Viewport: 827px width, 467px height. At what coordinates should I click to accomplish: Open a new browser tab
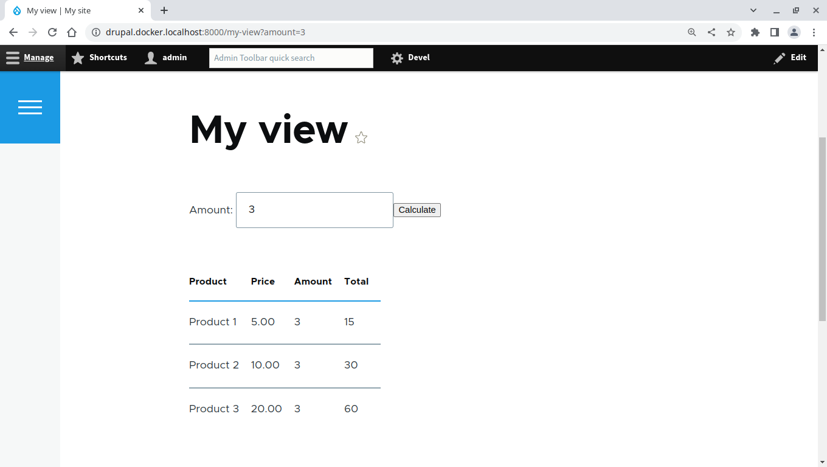point(164,10)
